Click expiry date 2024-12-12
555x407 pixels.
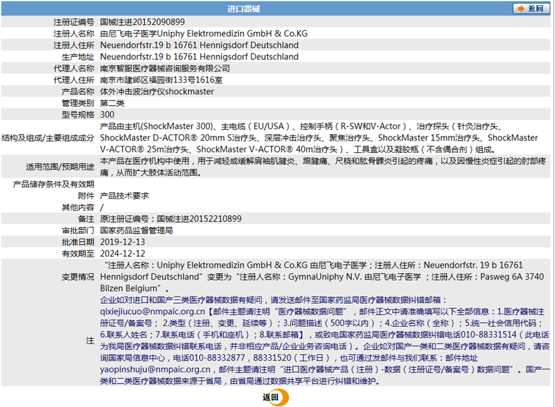[123, 253]
